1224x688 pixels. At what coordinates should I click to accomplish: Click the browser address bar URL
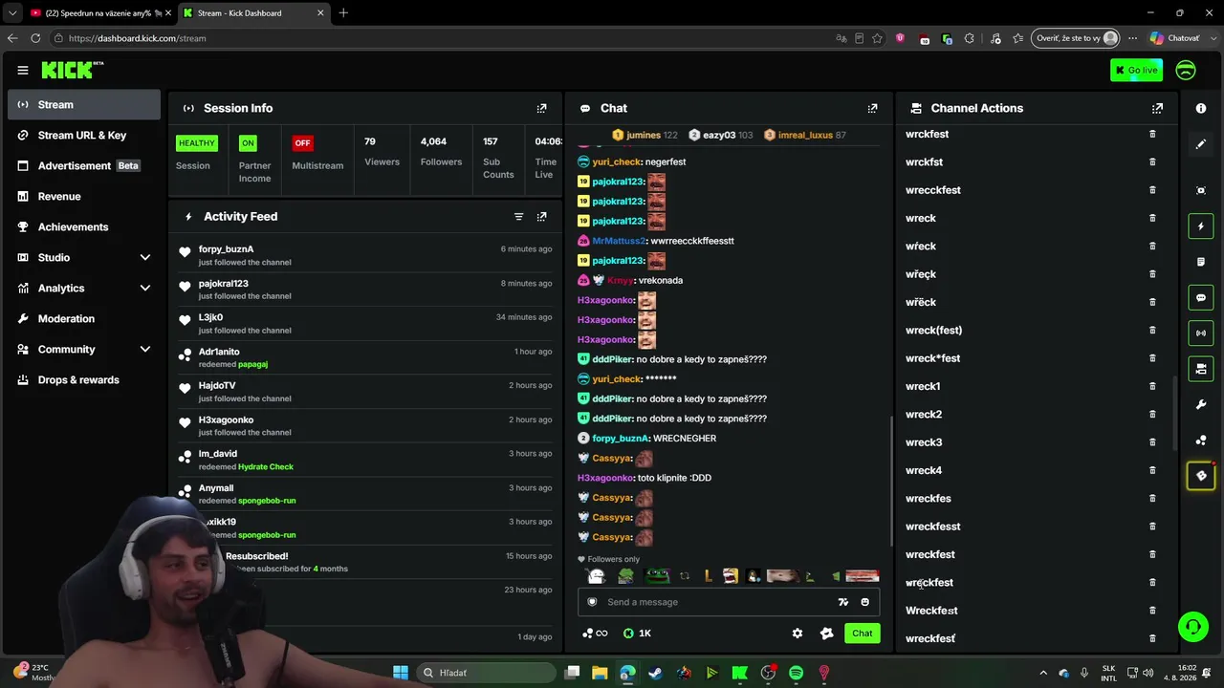tap(138, 38)
